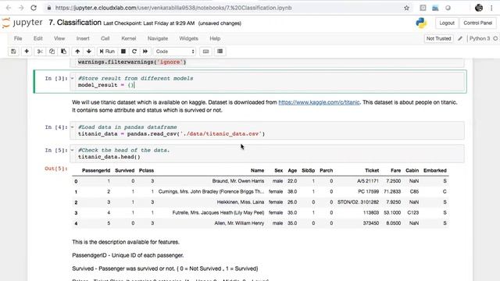Toggle the Not Trusted notebook indicator
Viewport: 500px width, 281px height.
point(438,38)
